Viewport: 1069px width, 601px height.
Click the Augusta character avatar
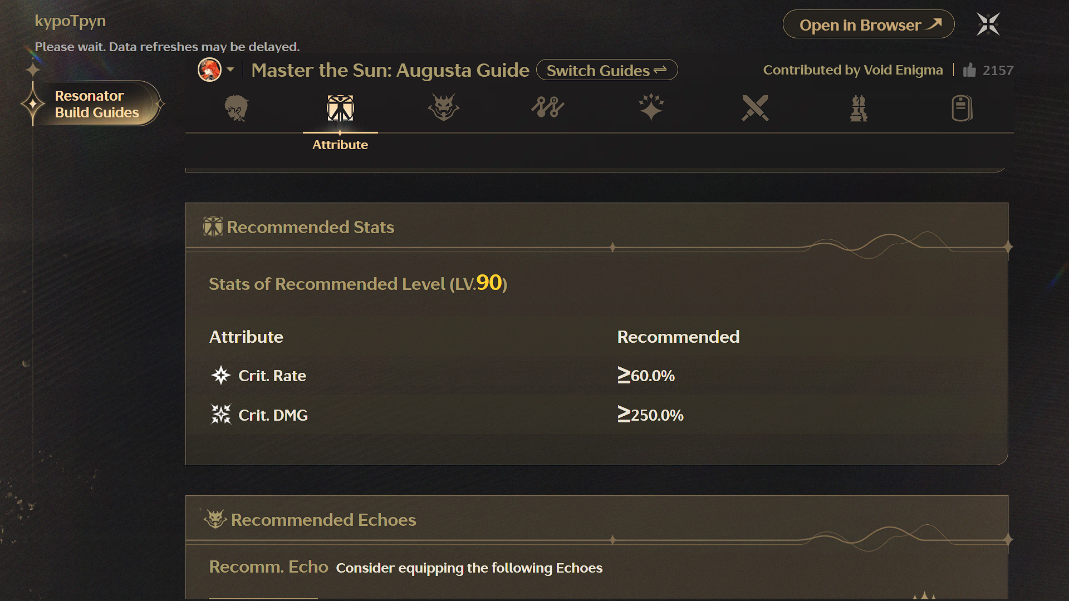[209, 70]
